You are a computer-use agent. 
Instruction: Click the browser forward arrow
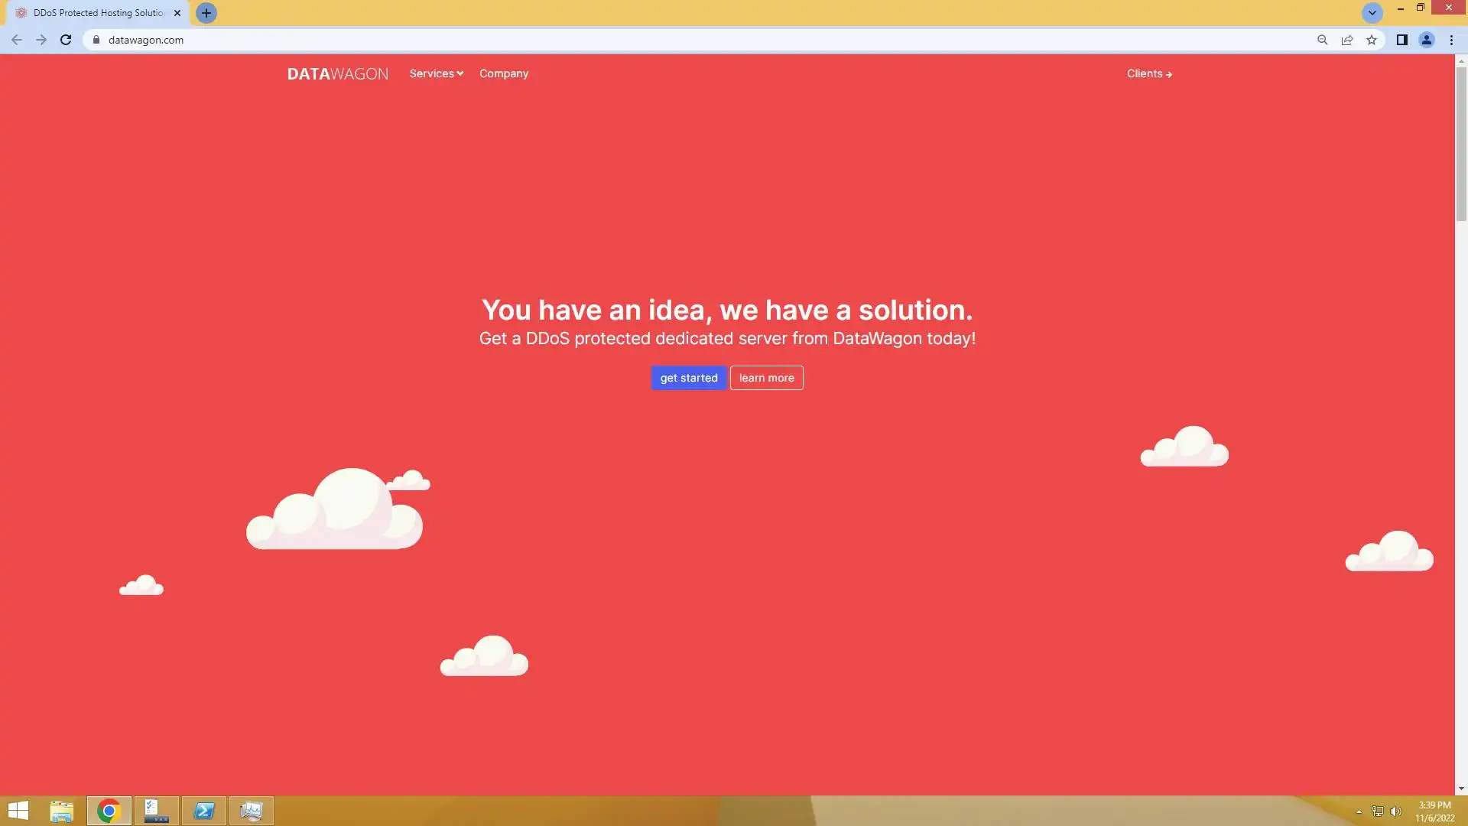click(41, 40)
